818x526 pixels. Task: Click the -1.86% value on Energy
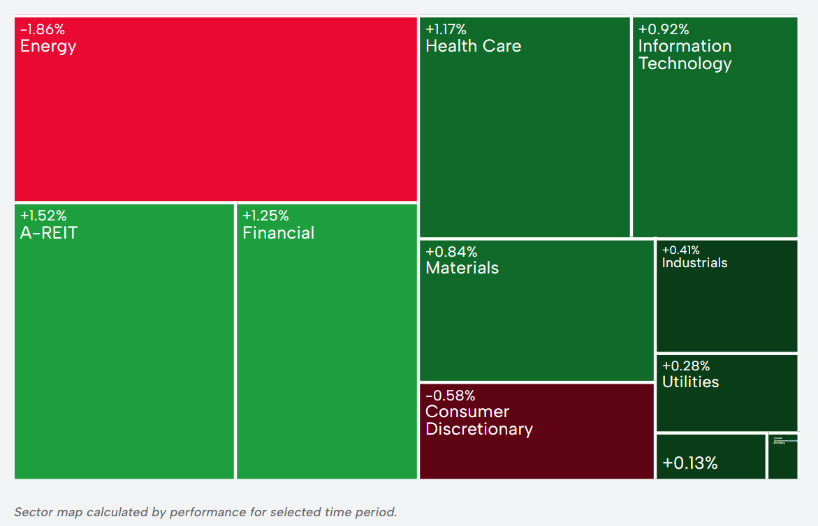[x=43, y=29]
